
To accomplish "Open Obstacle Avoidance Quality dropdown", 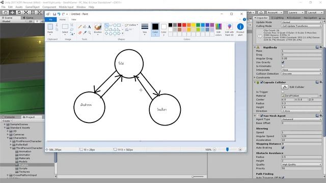I will click(x=302, y=165).
